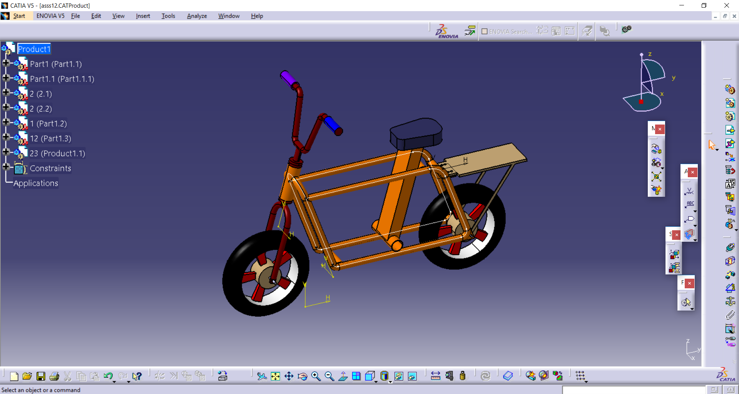Click the Zoom In magnifier
Screen dimensions: 739x394
point(316,376)
